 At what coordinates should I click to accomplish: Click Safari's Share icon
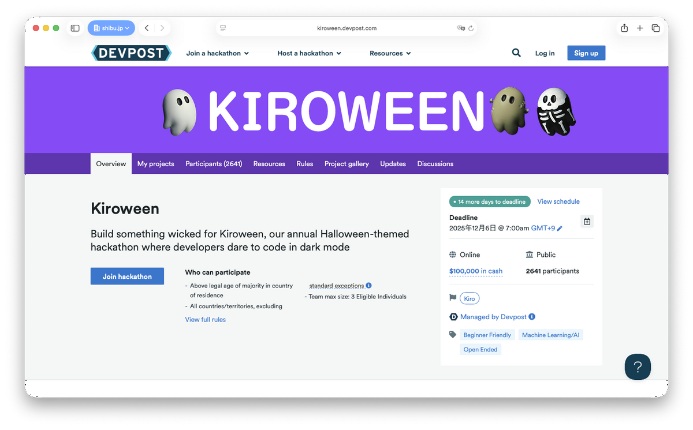pyautogui.click(x=624, y=28)
